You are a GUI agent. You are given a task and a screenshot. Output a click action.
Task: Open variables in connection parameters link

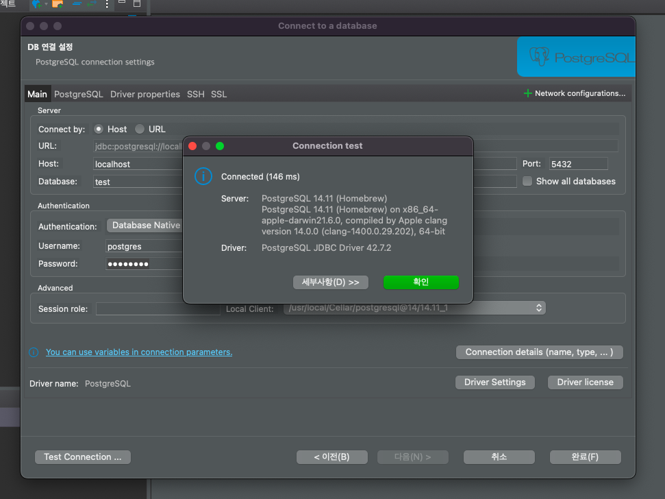[138, 352]
